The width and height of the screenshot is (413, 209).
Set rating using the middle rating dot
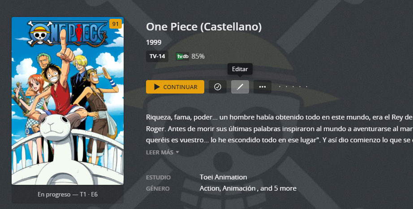(x=293, y=87)
